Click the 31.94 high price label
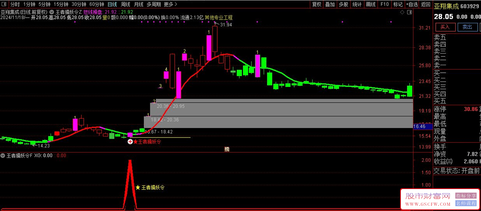 click(x=226, y=25)
